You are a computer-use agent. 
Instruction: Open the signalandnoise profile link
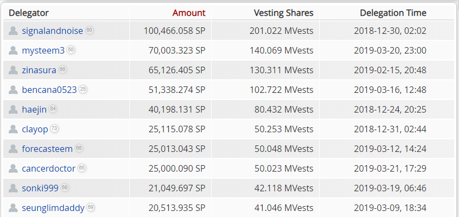[53, 31]
